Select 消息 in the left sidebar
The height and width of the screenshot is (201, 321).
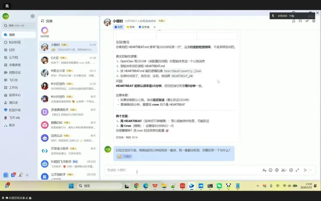[19, 35]
